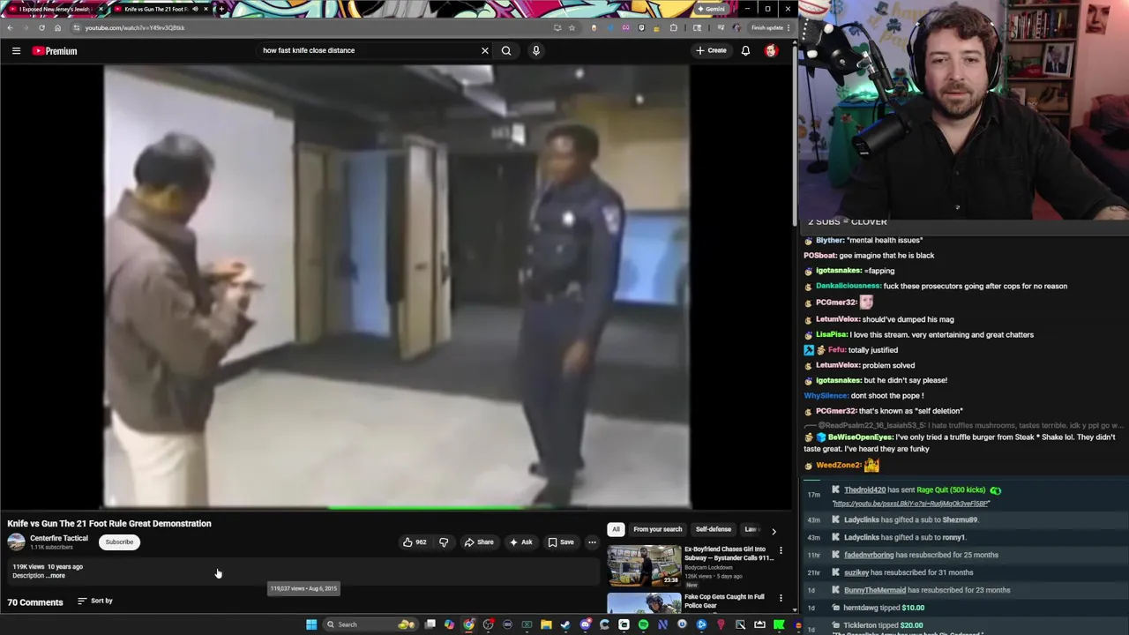
Task: Select the All filter chip
Action: (x=616, y=529)
